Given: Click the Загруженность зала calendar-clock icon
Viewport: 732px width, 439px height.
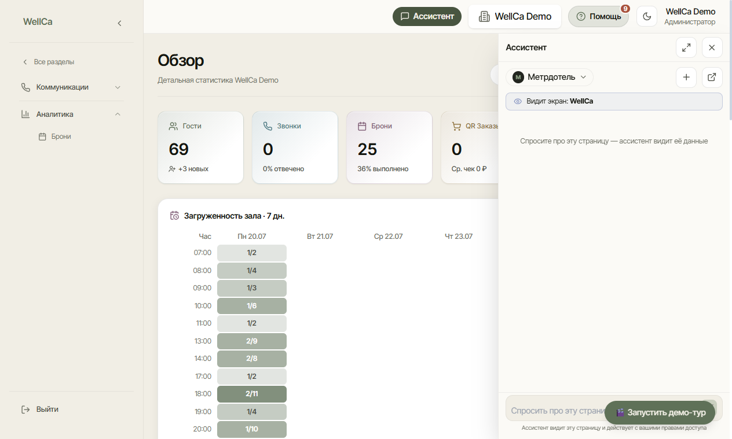Looking at the screenshot, I should tap(174, 216).
